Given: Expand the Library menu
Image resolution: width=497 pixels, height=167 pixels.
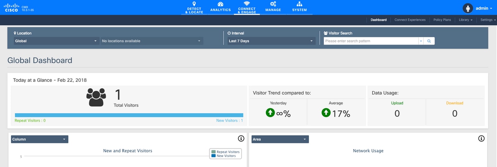Looking at the screenshot, I should point(465,20).
